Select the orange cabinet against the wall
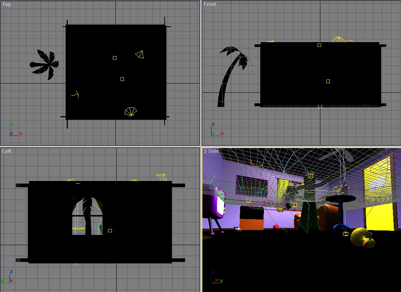 pos(251,218)
